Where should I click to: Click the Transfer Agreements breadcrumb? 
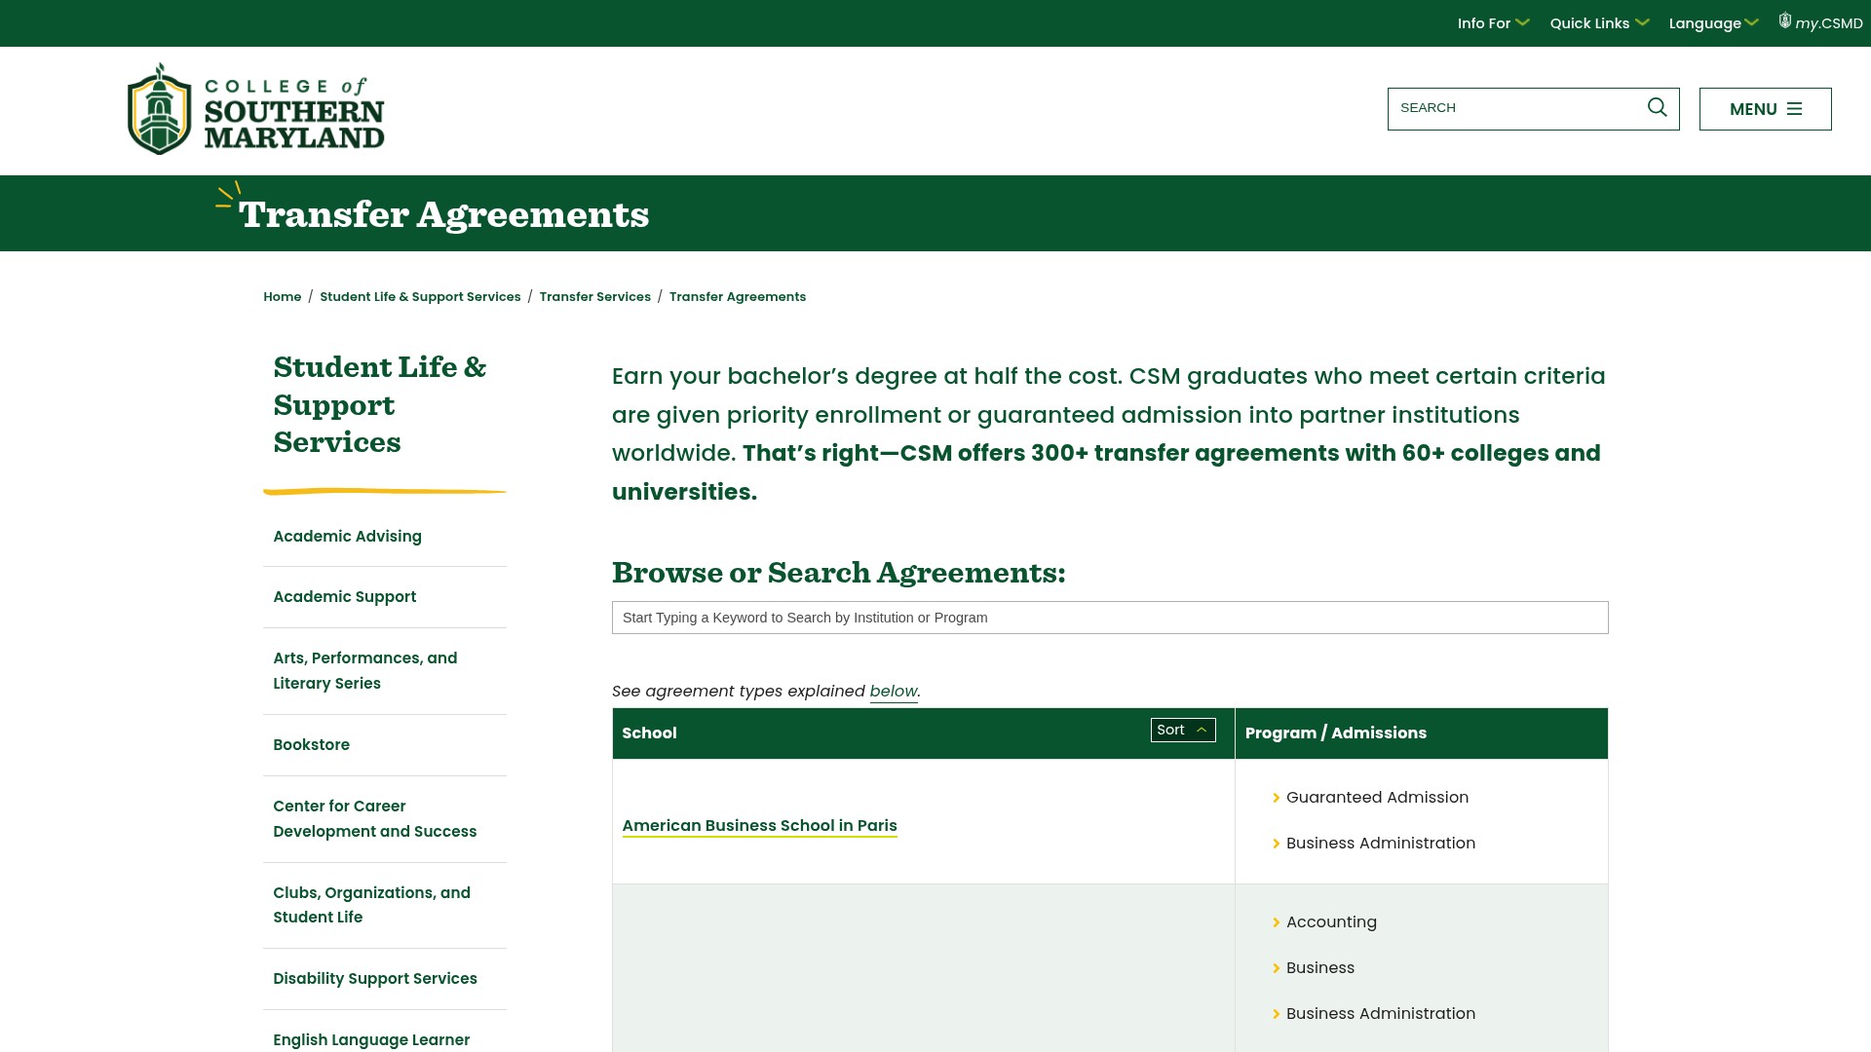click(738, 297)
